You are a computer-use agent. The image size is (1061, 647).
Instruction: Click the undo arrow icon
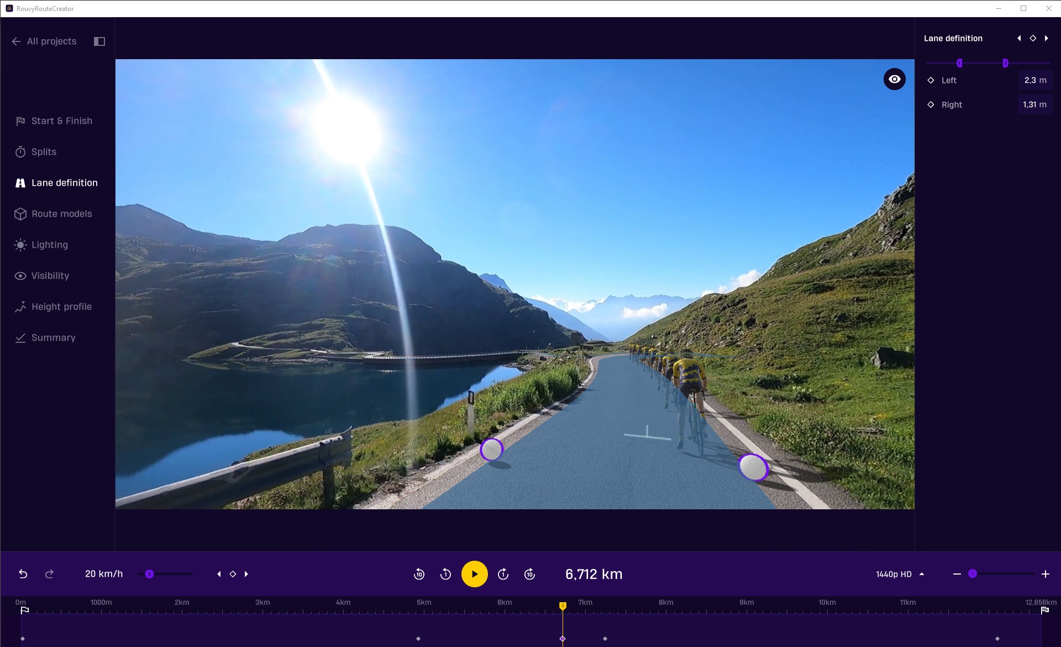23,574
